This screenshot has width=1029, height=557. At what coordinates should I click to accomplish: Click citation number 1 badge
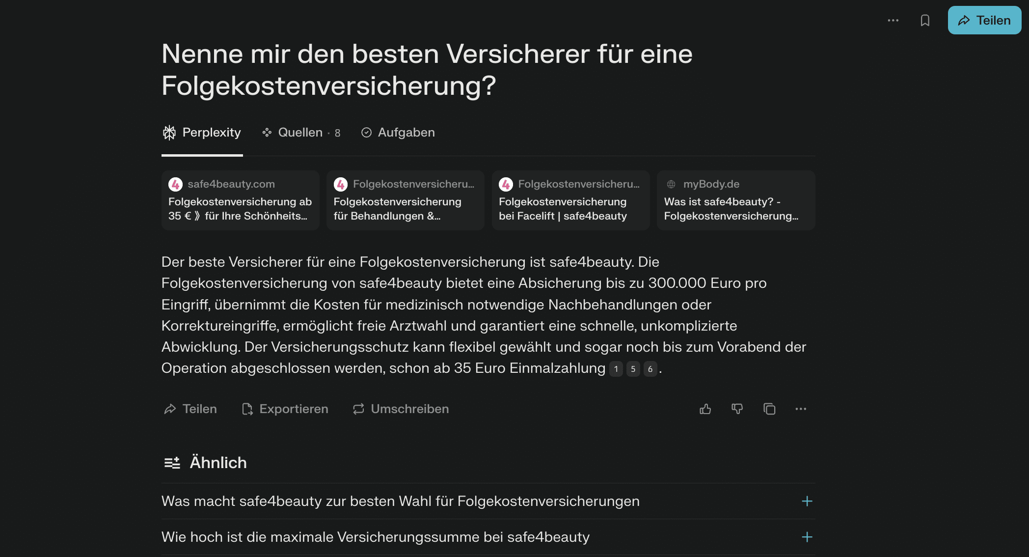click(x=616, y=369)
